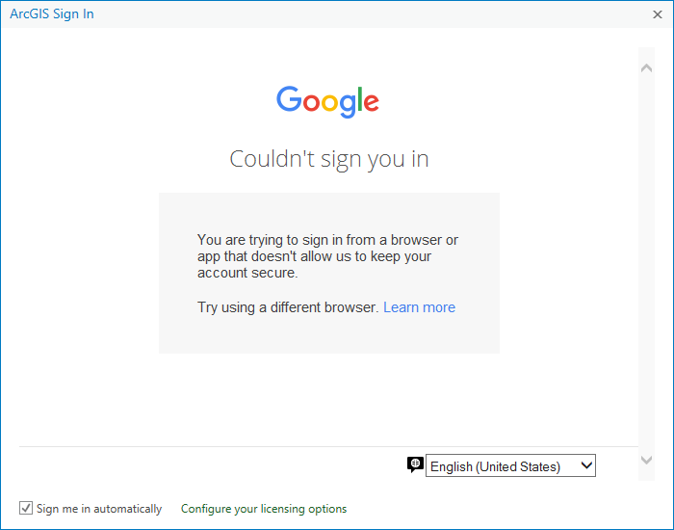
Task: Click the scrollbar up arrow
Action: click(x=647, y=67)
